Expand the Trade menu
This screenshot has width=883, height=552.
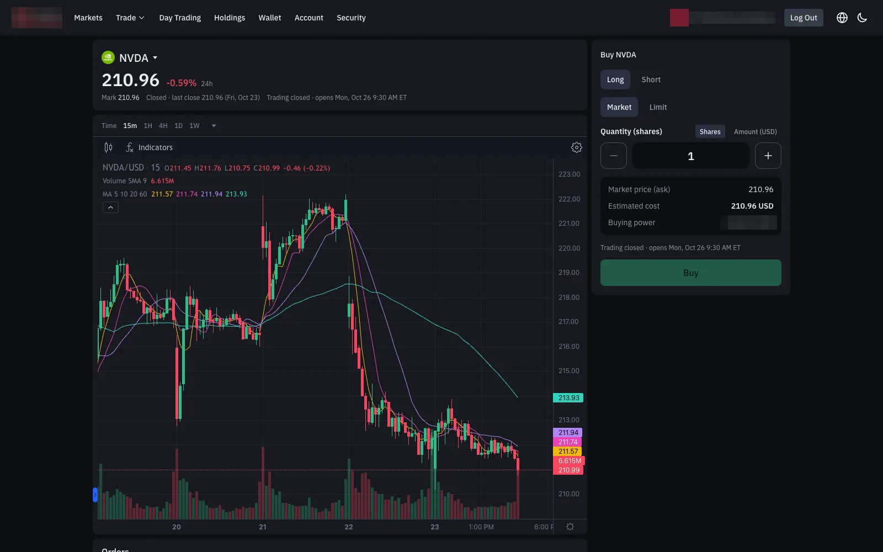click(130, 18)
